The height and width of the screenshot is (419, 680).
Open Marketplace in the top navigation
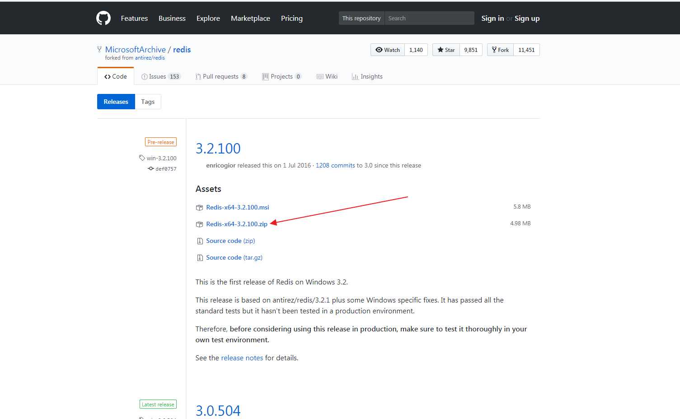tap(250, 18)
